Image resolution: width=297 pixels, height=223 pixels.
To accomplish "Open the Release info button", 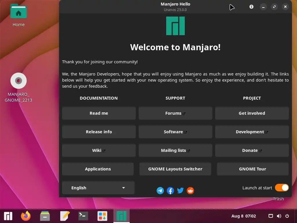I will click(x=99, y=132).
